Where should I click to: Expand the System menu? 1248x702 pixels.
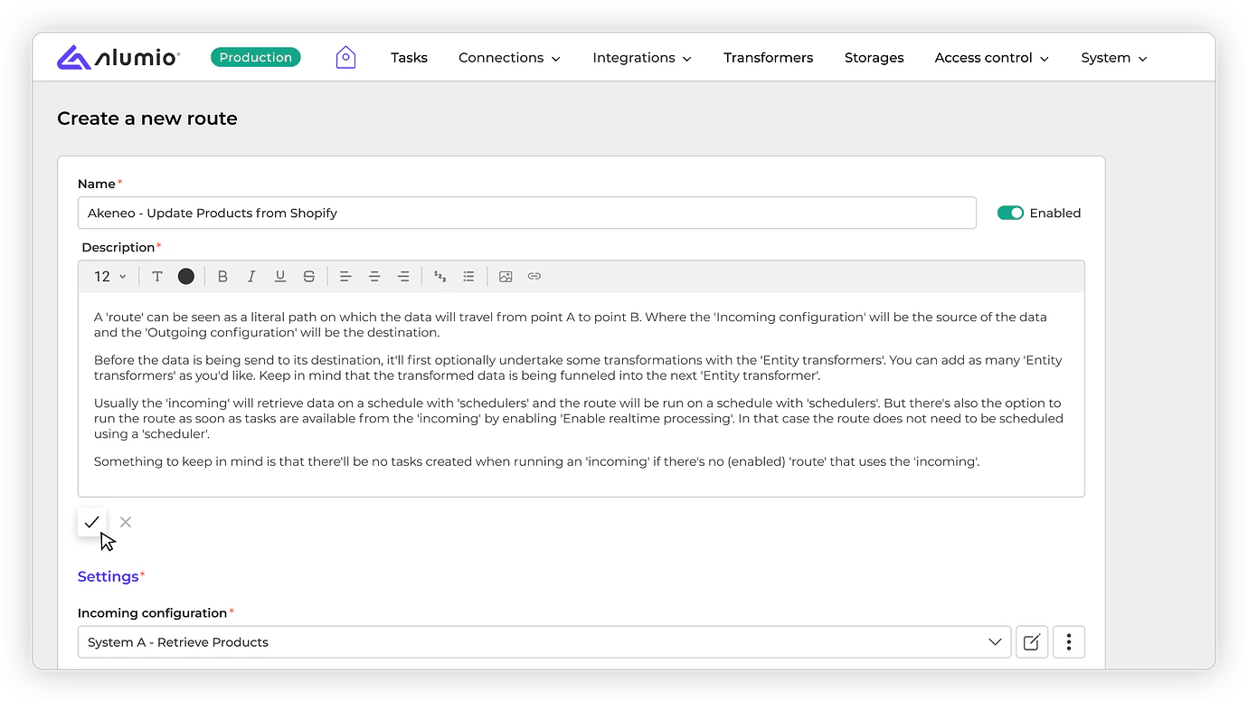(1114, 58)
